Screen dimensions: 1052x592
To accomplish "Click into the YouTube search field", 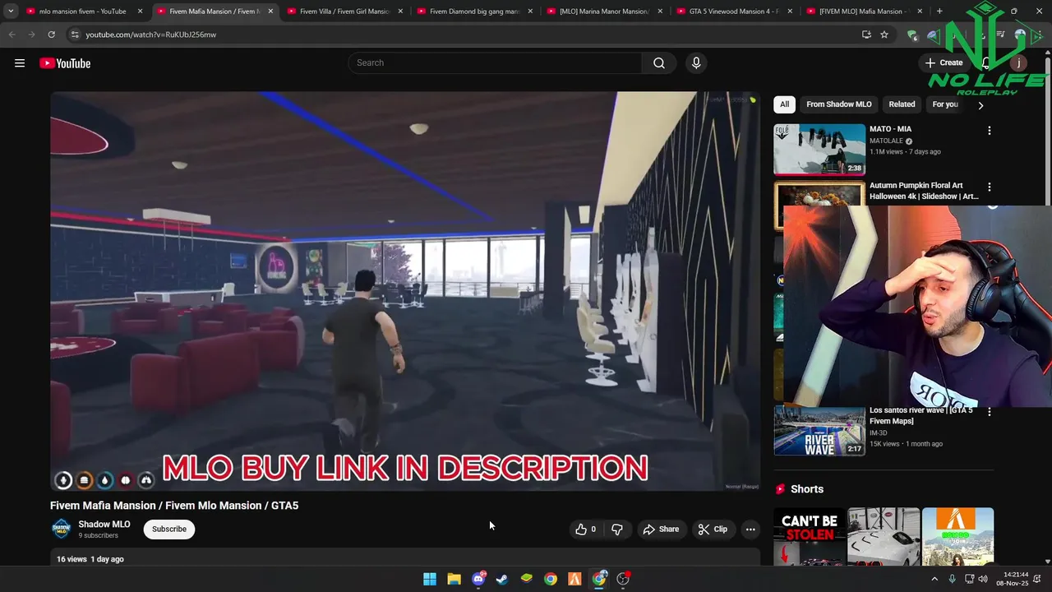I will 496,63.
